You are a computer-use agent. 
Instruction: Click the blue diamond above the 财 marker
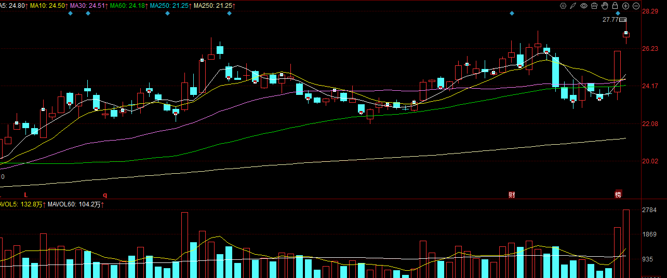[512, 13]
